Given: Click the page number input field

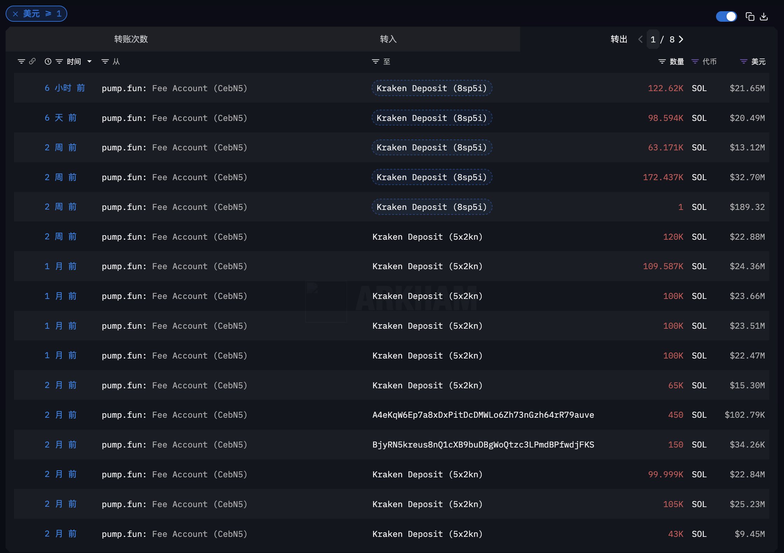Looking at the screenshot, I should point(653,39).
